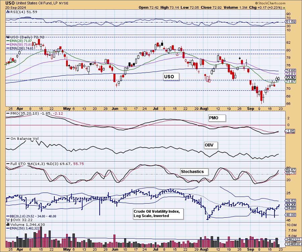This screenshot has width=302, height=252.
Task: Click the EMA(20) 71.87 legend text
Action: click(20, 41)
